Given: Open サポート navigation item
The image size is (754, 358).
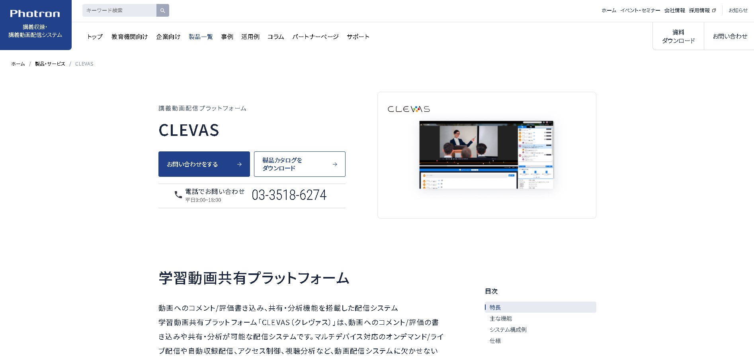Looking at the screenshot, I should (x=358, y=37).
